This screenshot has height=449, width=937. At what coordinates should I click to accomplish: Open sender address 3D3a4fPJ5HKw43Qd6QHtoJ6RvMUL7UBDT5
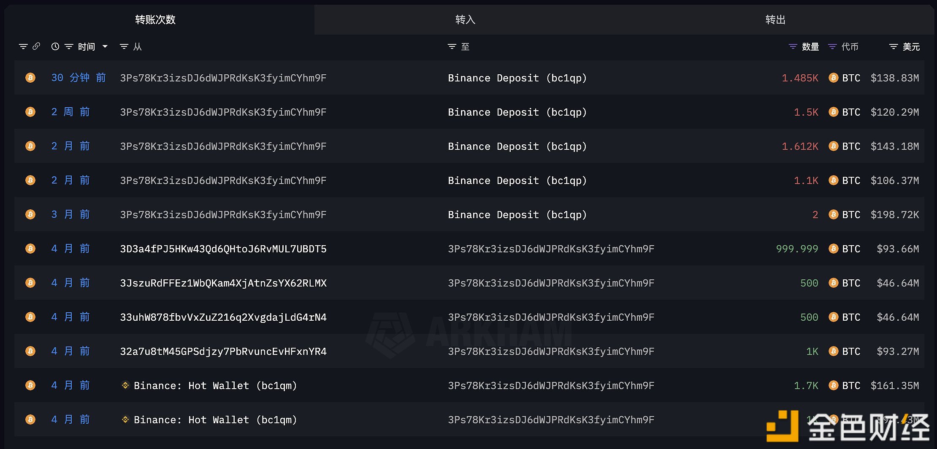tap(223, 249)
